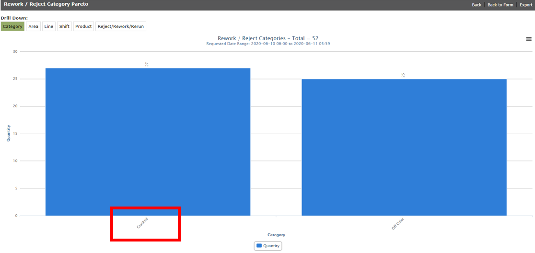
Task: Click the 25 data label
Action: [x=403, y=75]
